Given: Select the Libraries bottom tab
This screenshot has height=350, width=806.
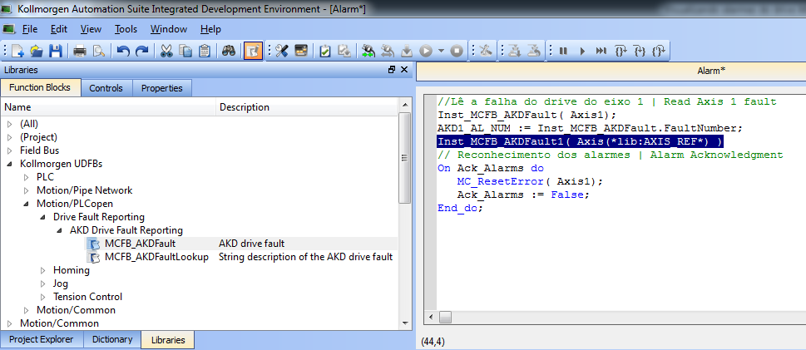Looking at the screenshot, I should tap(168, 340).
